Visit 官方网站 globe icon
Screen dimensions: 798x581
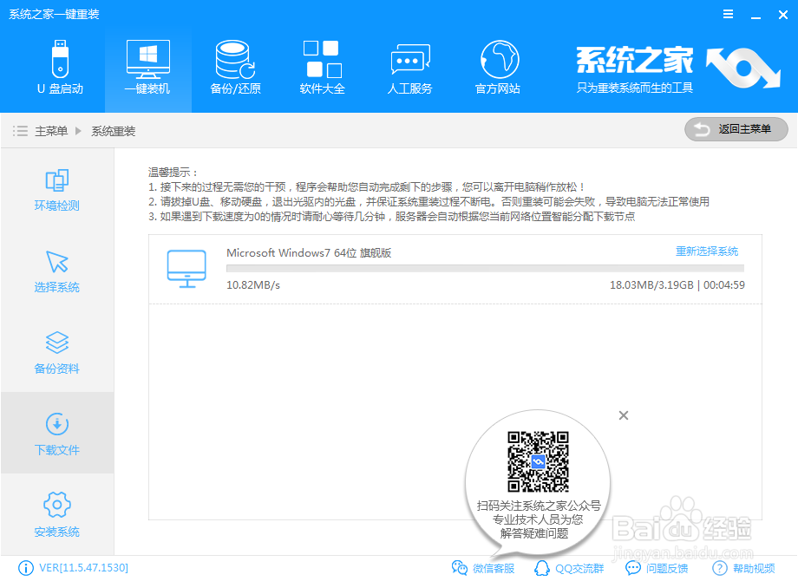point(500,59)
